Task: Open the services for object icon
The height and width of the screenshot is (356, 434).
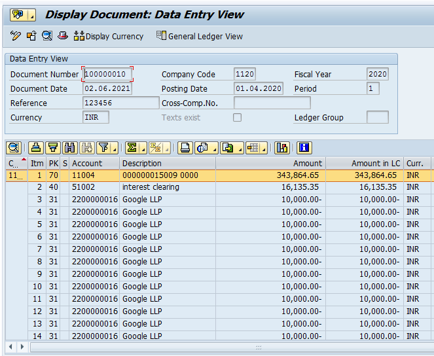Action: (19, 14)
